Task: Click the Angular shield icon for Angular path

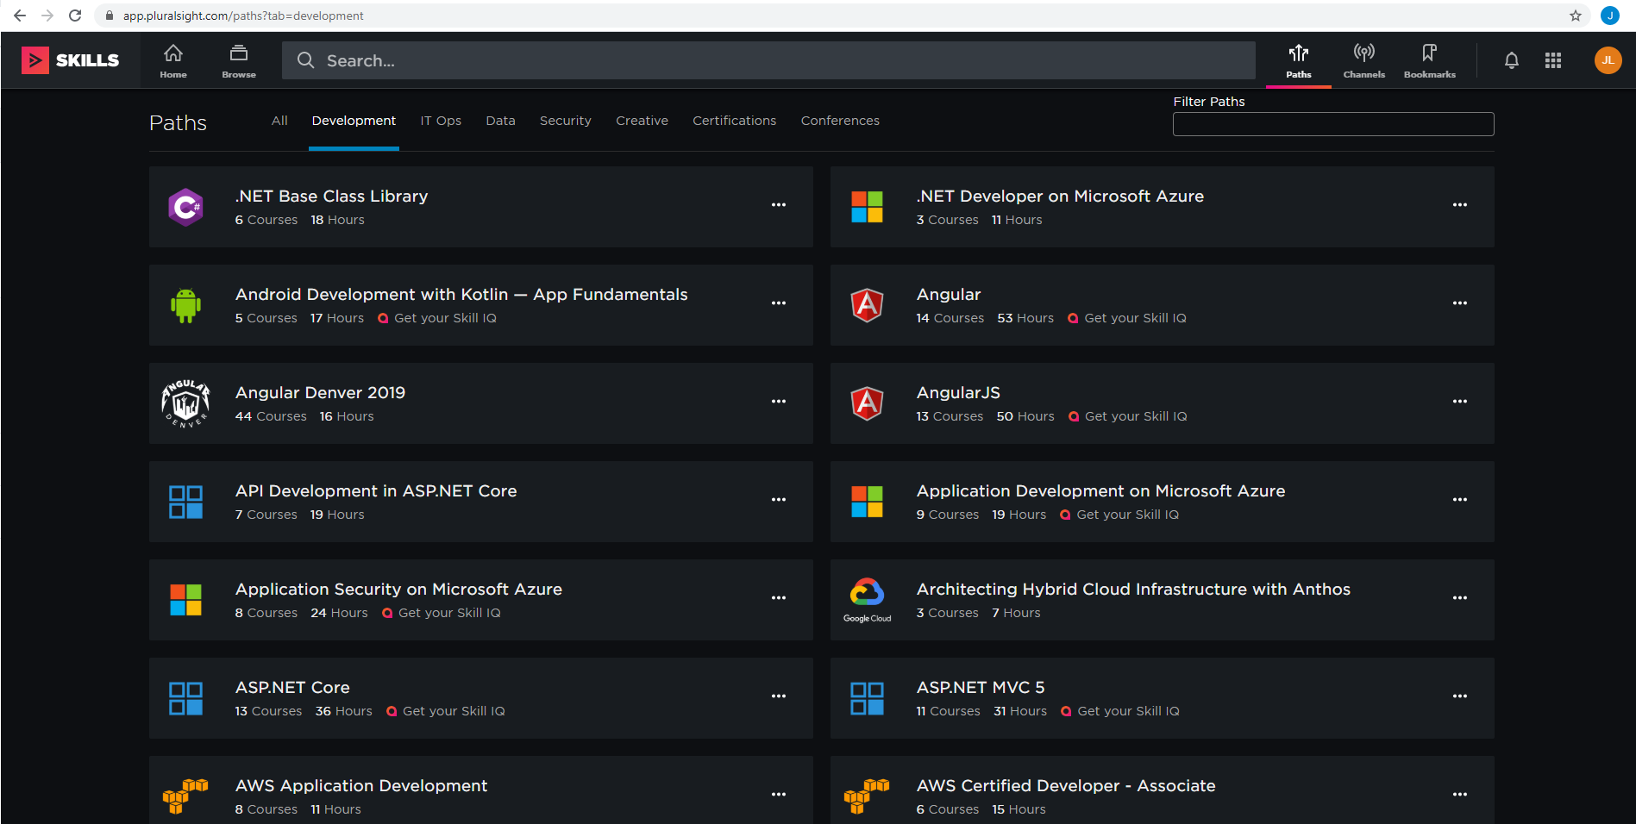Action: point(867,305)
